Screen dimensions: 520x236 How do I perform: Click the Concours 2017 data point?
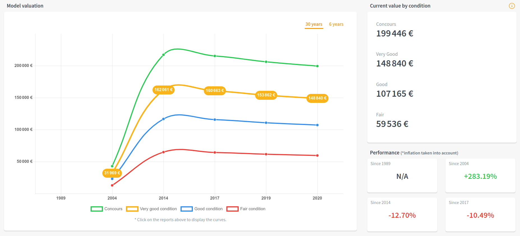215,56
